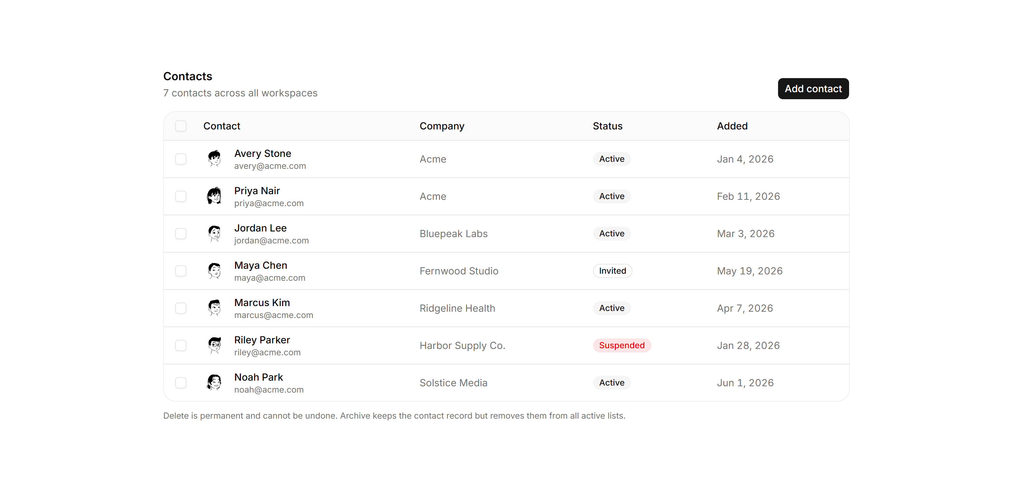Click Priya Nair's avatar icon
The width and height of the screenshot is (1013, 489).
point(214,196)
